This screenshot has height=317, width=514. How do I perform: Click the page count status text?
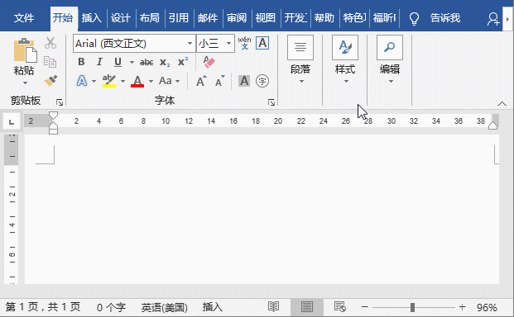pos(43,307)
